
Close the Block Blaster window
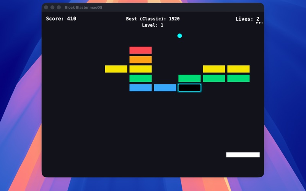point(46,7)
